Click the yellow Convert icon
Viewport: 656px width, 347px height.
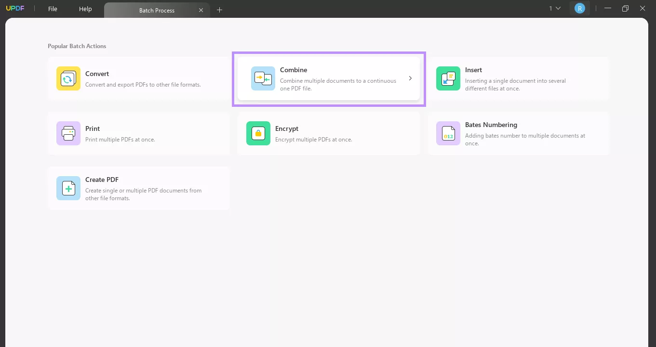pyautogui.click(x=68, y=78)
